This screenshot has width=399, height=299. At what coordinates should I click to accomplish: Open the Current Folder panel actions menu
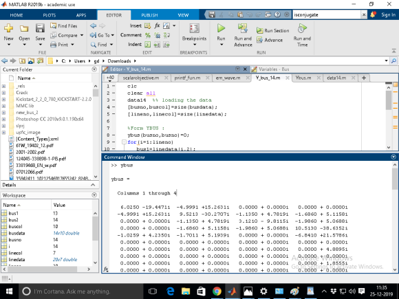click(94, 69)
